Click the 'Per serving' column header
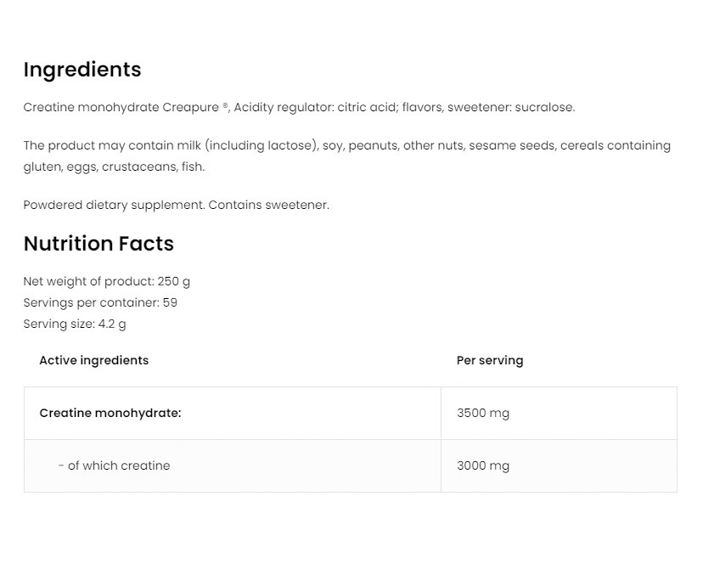The height and width of the screenshot is (564, 703). [x=490, y=361]
